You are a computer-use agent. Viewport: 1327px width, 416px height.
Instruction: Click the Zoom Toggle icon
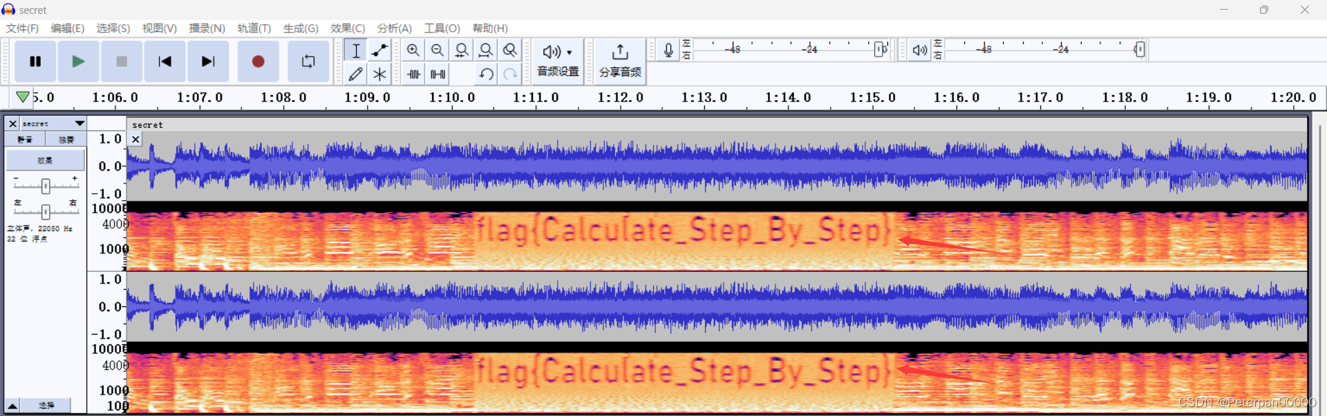[510, 50]
